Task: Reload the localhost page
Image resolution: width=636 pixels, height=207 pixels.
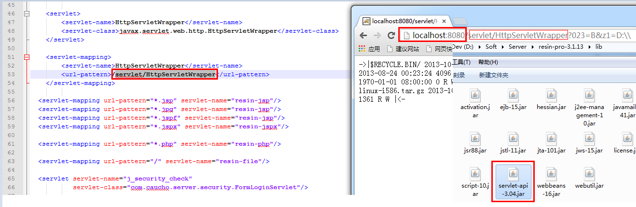Action: (391, 35)
